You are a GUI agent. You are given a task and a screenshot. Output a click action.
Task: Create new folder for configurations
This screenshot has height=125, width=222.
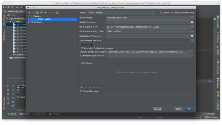[57, 12]
